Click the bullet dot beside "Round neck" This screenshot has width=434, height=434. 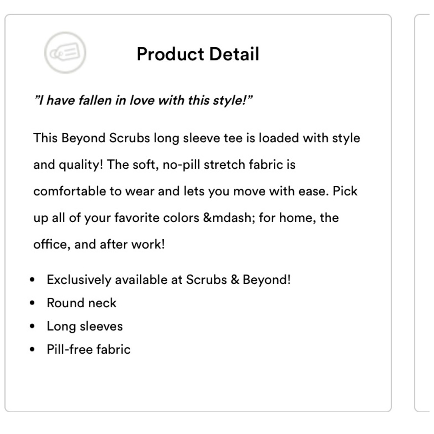click(33, 303)
